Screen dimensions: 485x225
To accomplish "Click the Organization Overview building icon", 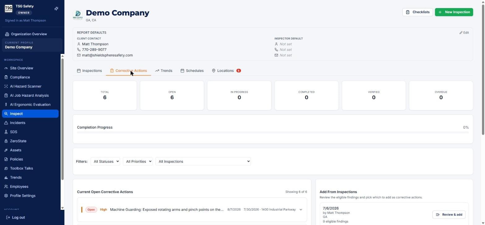I will coord(7,34).
